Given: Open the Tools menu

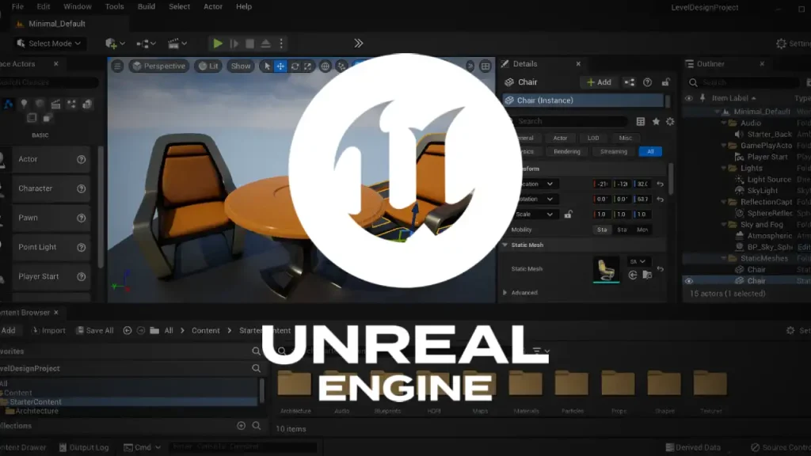Looking at the screenshot, I should tap(114, 6).
